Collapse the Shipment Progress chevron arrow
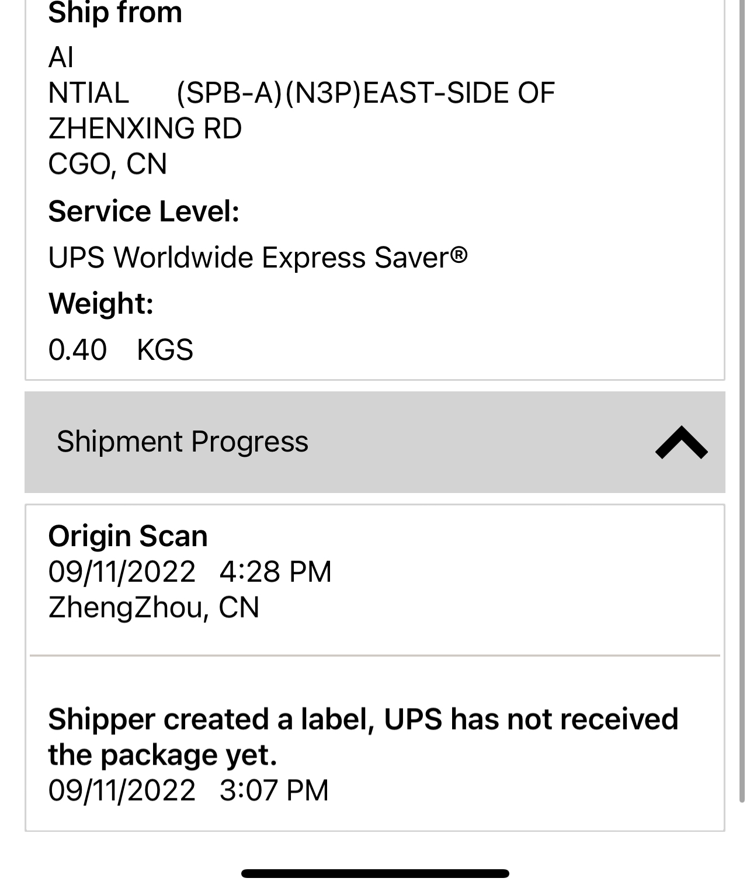The image size is (750, 892). [681, 442]
